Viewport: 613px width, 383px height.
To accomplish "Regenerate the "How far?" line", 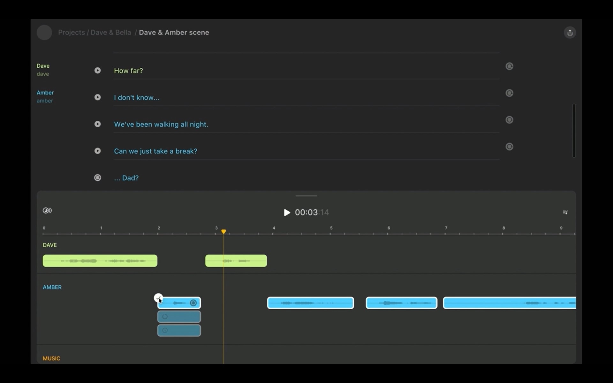I will click(510, 66).
